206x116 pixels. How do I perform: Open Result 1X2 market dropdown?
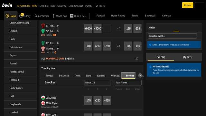coord(98,83)
